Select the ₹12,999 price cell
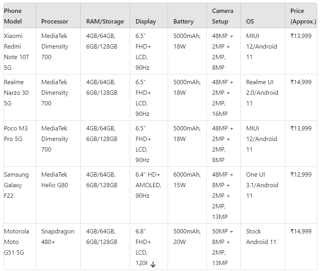Viewport: 320px width, 271px height. pyautogui.click(x=301, y=195)
